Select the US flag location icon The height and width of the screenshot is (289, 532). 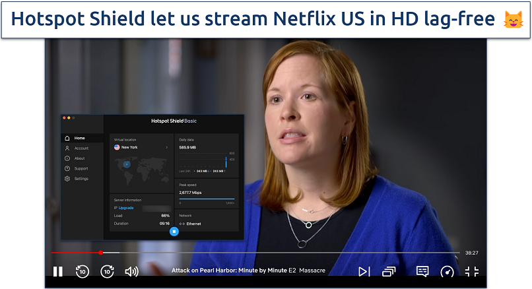[x=117, y=147]
